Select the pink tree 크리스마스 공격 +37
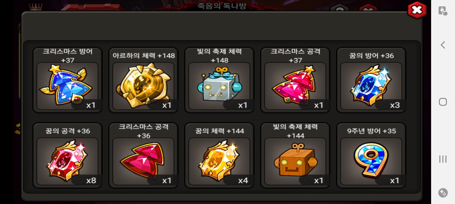This screenshot has height=204, width=455. (295, 85)
